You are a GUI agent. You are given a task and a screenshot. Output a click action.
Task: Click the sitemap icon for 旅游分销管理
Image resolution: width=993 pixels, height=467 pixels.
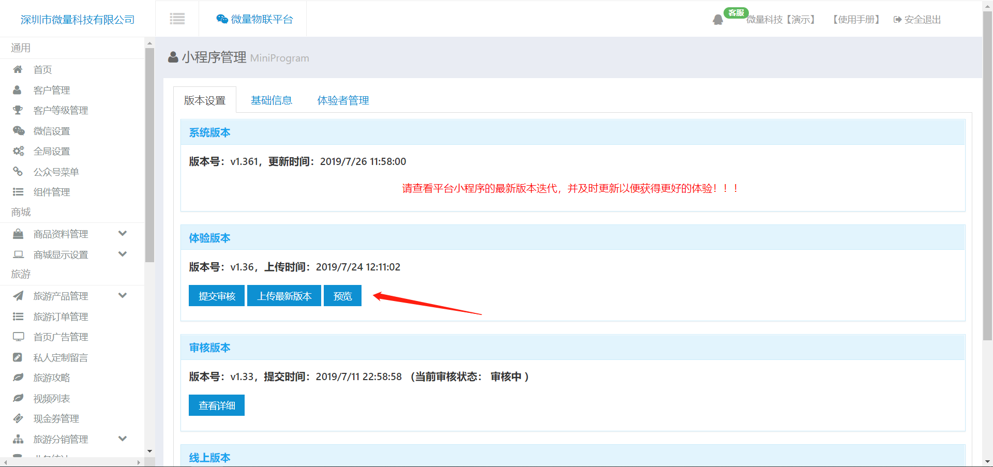coord(18,439)
